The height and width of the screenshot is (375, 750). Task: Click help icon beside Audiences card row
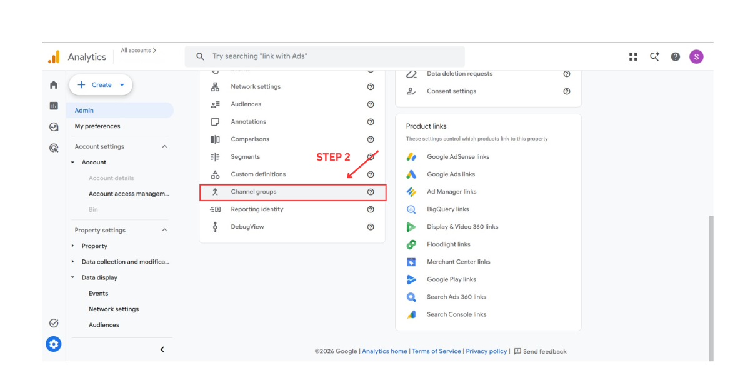coord(371,104)
